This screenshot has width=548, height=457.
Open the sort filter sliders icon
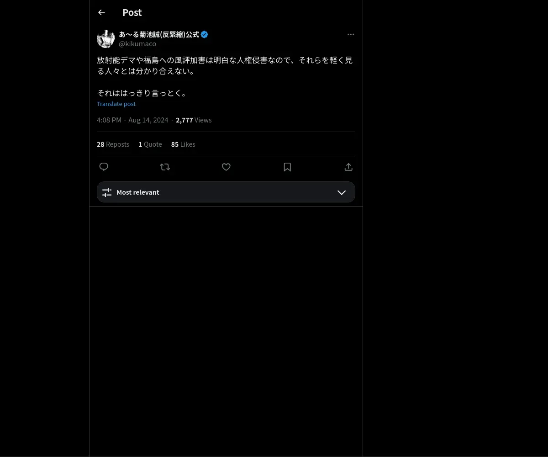(x=107, y=192)
